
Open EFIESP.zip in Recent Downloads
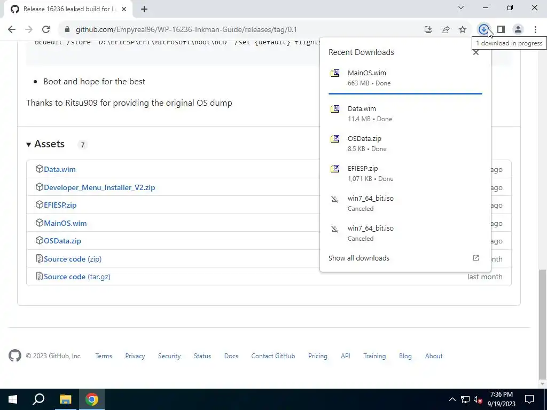(x=405, y=174)
